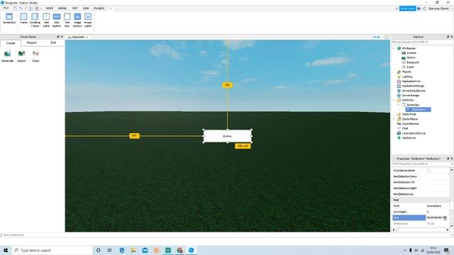
Task: Click the Baseplate document tab
Action: pos(78,37)
